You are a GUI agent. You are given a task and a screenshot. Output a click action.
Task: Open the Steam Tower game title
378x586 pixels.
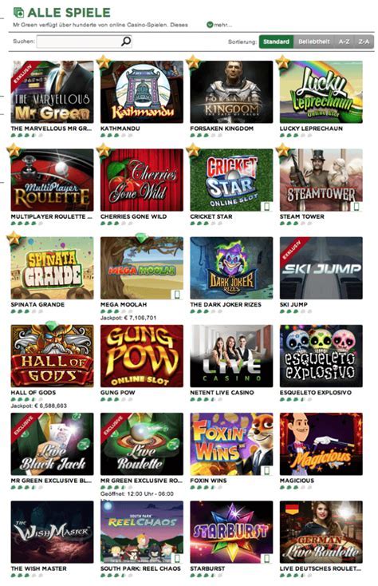pyautogui.click(x=302, y=216)
